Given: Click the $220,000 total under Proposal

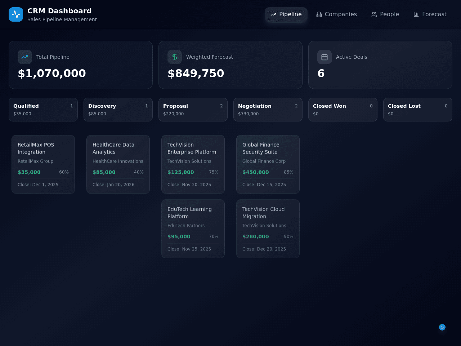Looking at the screenshot, I should pyautogui.click(x=174, y=114).
